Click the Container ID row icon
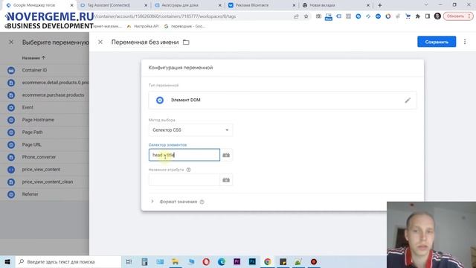The width and height of the screenshot is (476, 268). coord(11,70)
